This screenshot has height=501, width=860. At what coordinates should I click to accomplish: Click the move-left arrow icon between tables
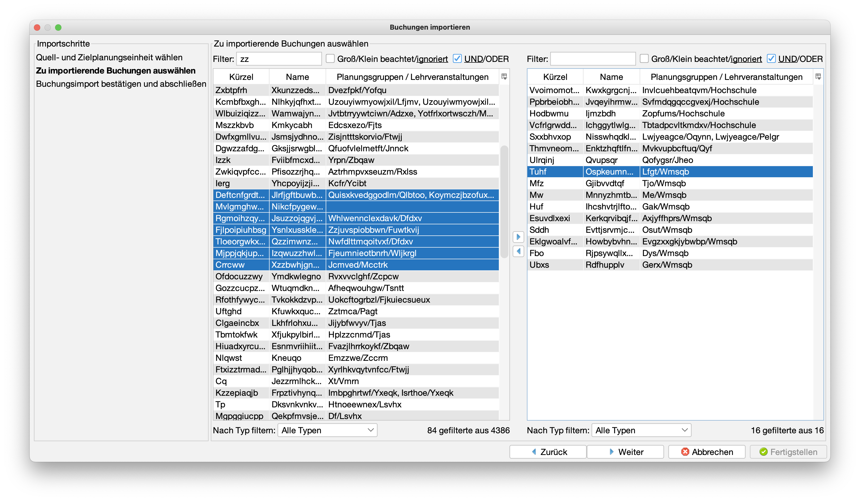(x=518, y=251)
